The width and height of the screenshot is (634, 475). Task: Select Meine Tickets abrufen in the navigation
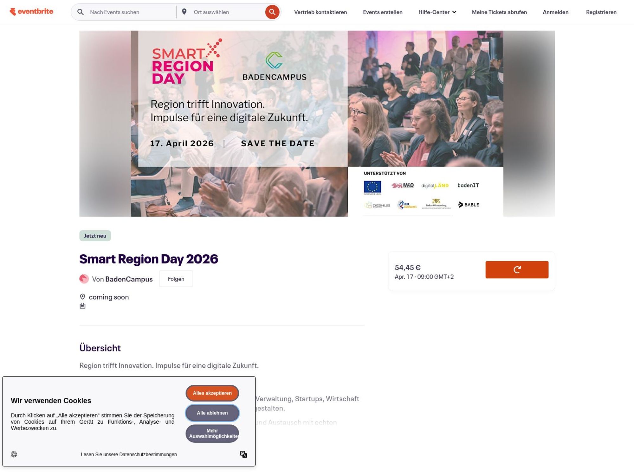click(x=499, y=12)
